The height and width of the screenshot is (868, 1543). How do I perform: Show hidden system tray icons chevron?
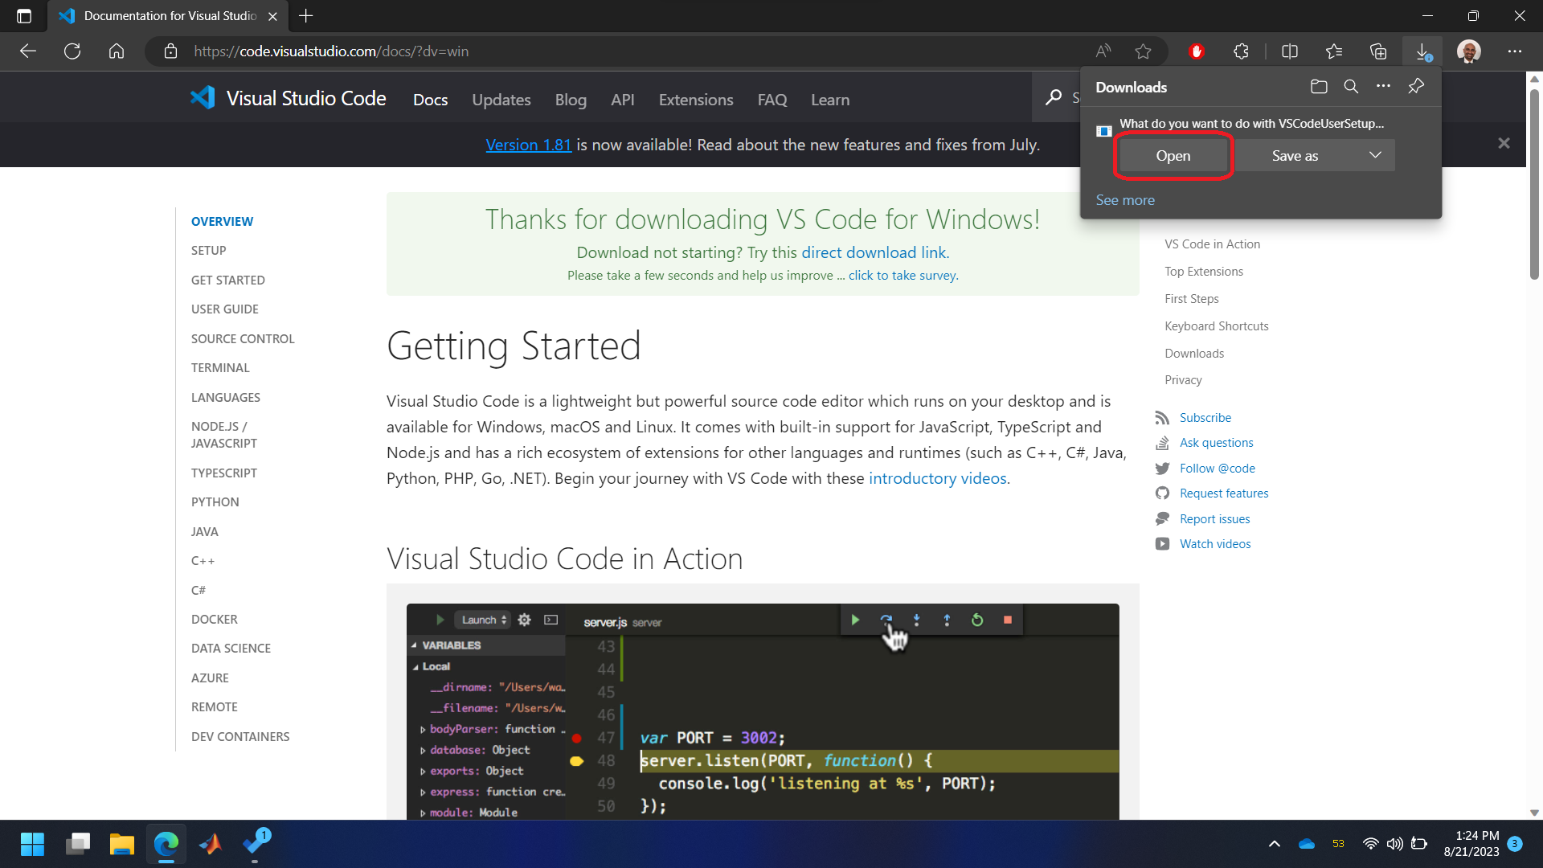1274,844
